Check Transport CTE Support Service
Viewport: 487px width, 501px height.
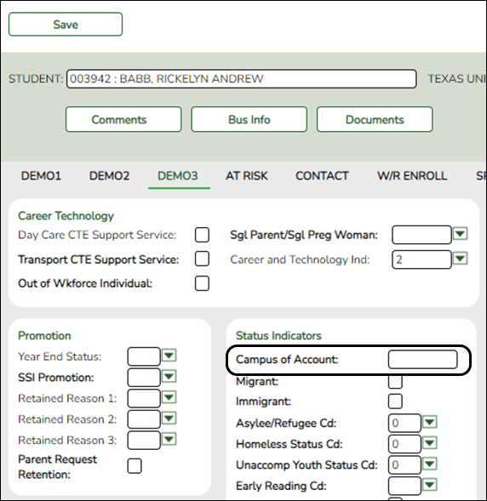pyautogui.click(x=202, y=259)
